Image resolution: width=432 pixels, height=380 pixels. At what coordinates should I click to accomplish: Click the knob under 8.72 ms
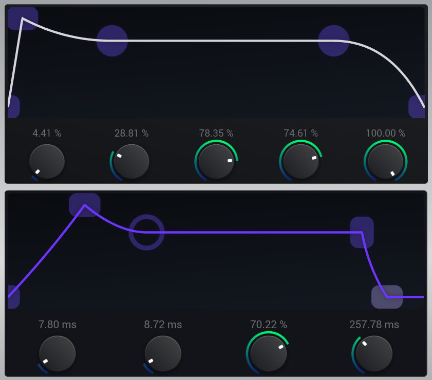[x=163, y=353]
